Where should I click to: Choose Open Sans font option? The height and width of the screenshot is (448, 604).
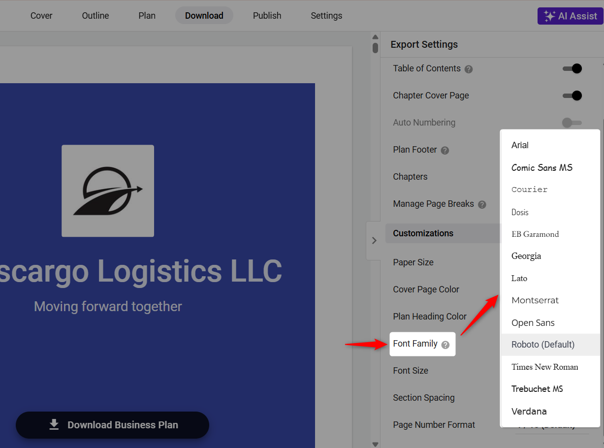[550, 323]
